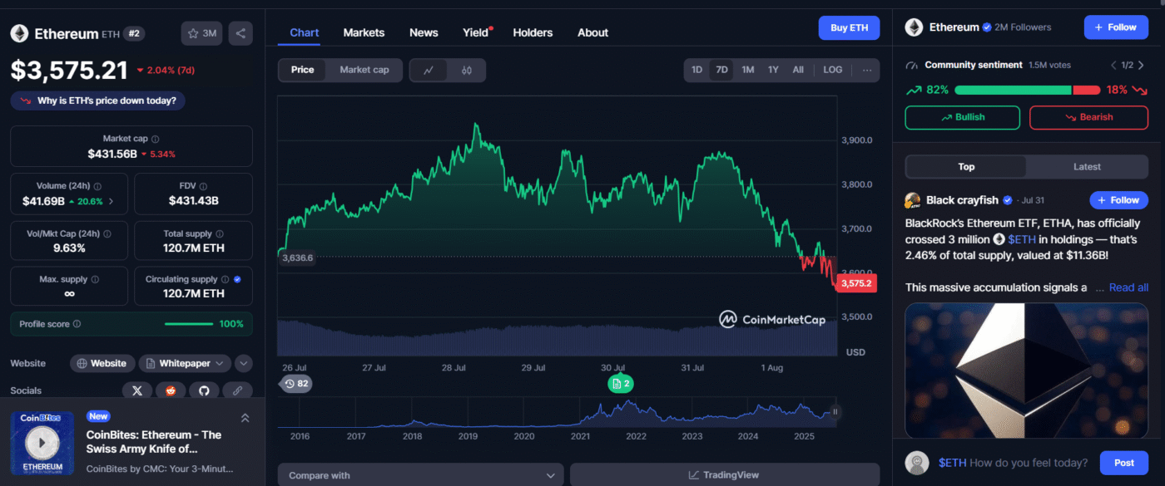
Task: Open the X (Twitter) social icon
Action: pyautogui.click(x=137, y=390)
